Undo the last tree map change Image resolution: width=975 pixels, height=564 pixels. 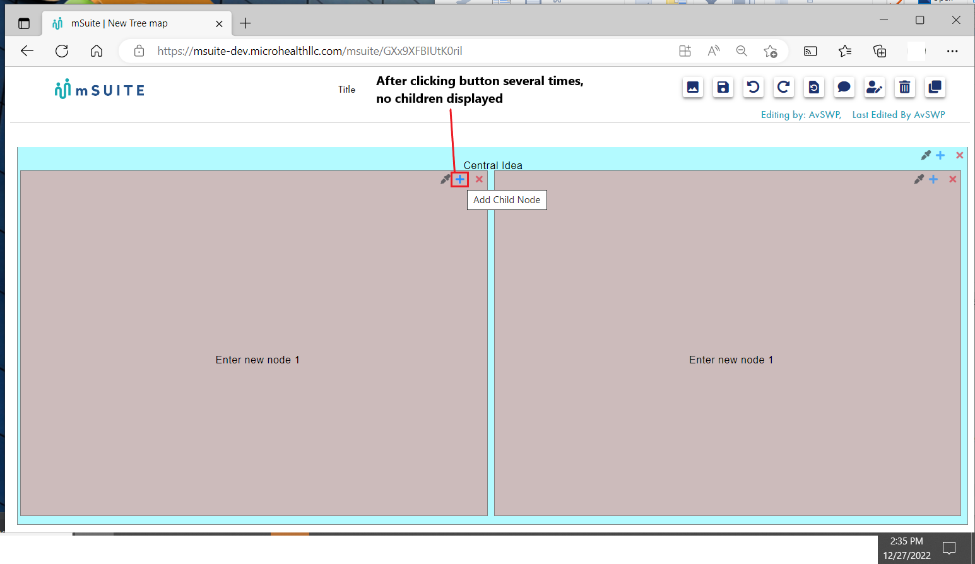click(753, 88)
